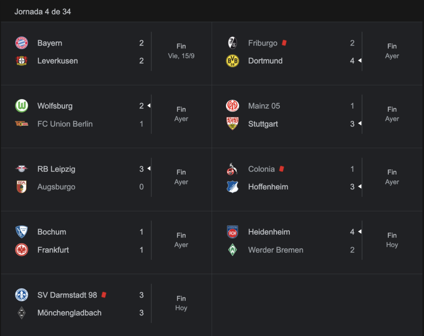The height and width of the screenshot is (336, 424).
Task: Click Augsburgo's score of 0
Action: tap(142, 187)
